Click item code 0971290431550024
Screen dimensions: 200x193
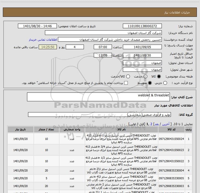171,139
